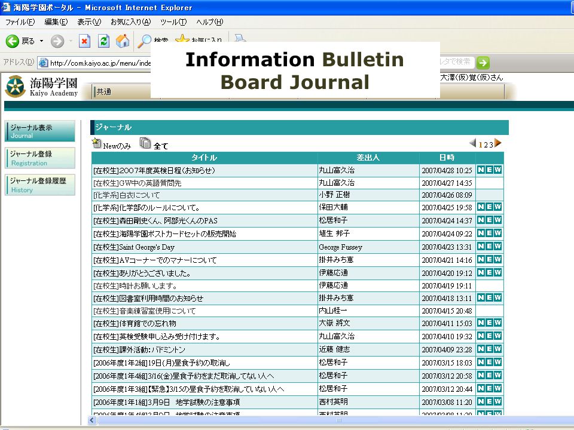This screenshot has width=574, height=430.
Task: Open ファイル(F) menu
Action: click(20, 22)
